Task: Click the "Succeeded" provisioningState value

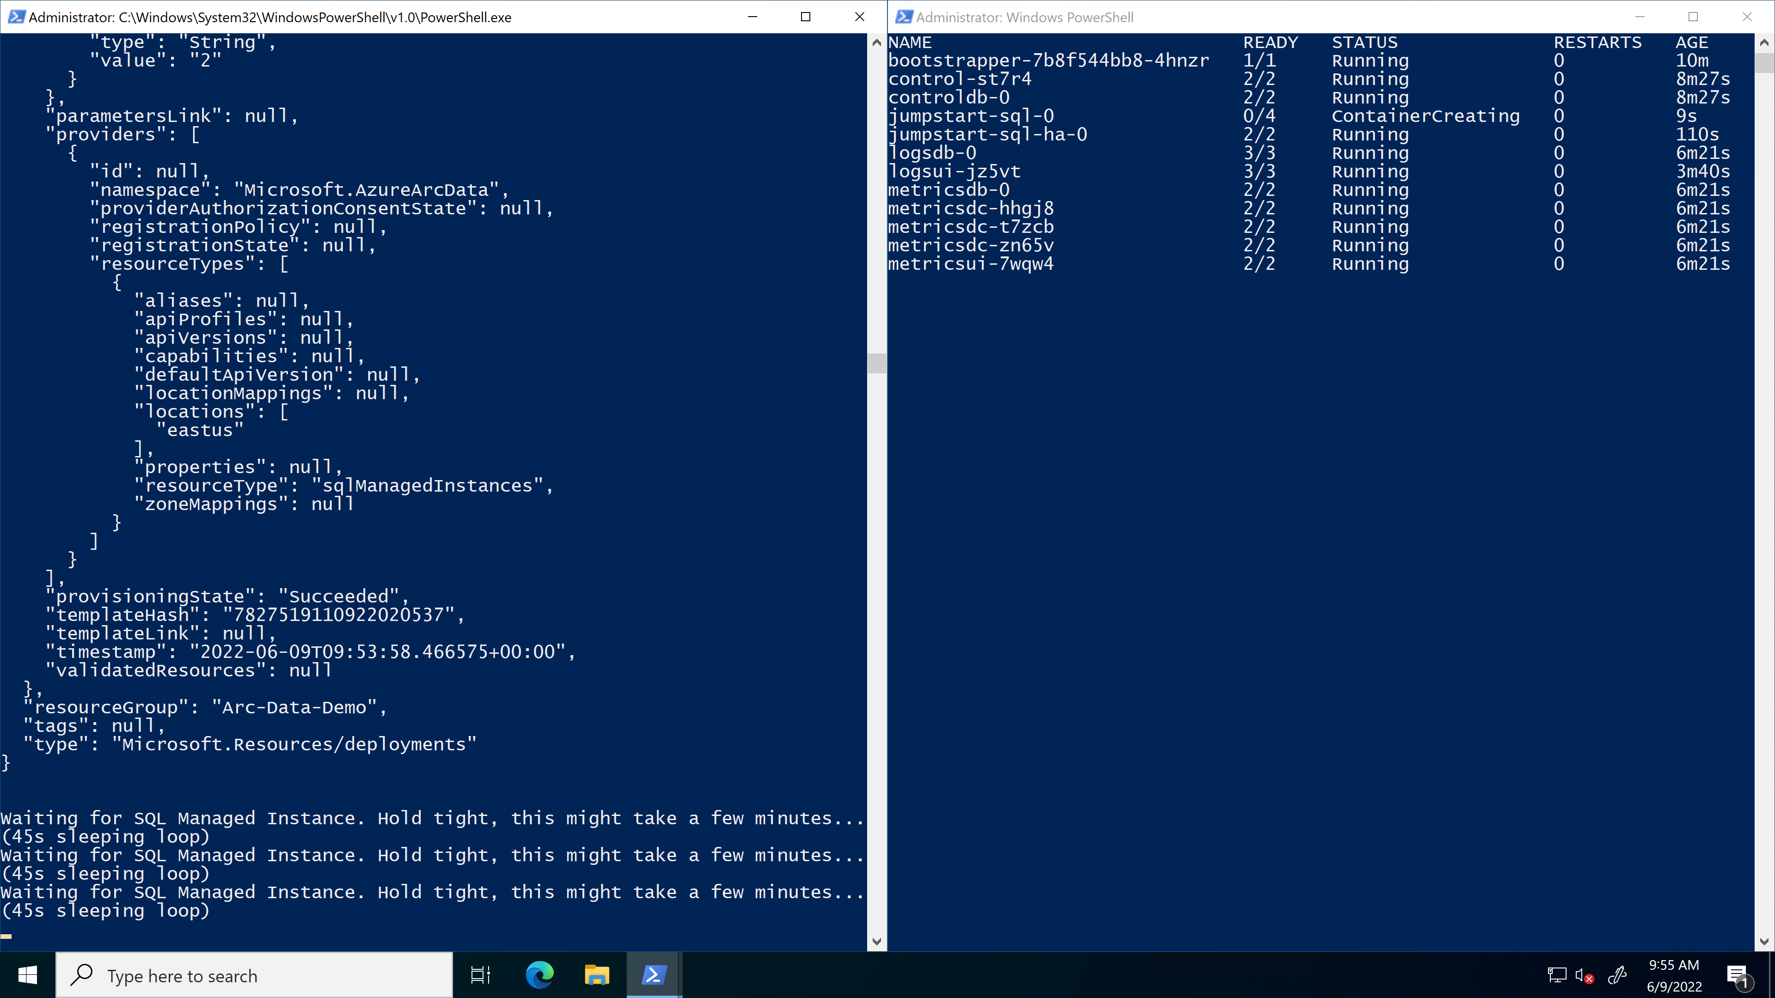Action: click(339, 596)
